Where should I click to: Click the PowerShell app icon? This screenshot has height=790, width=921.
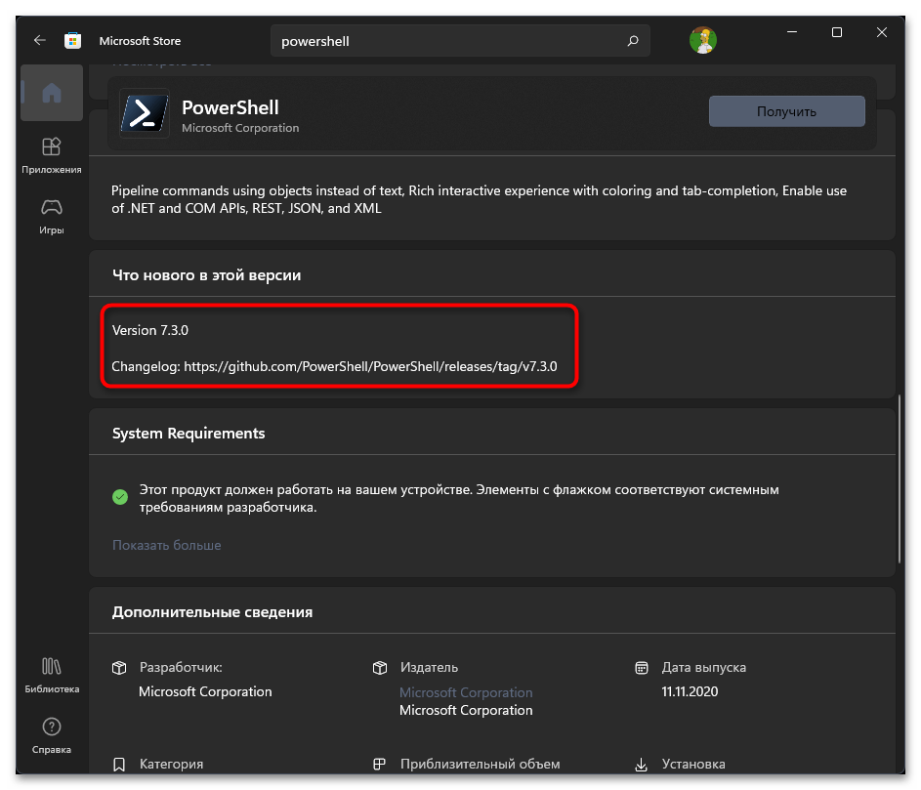pos(145,113)
